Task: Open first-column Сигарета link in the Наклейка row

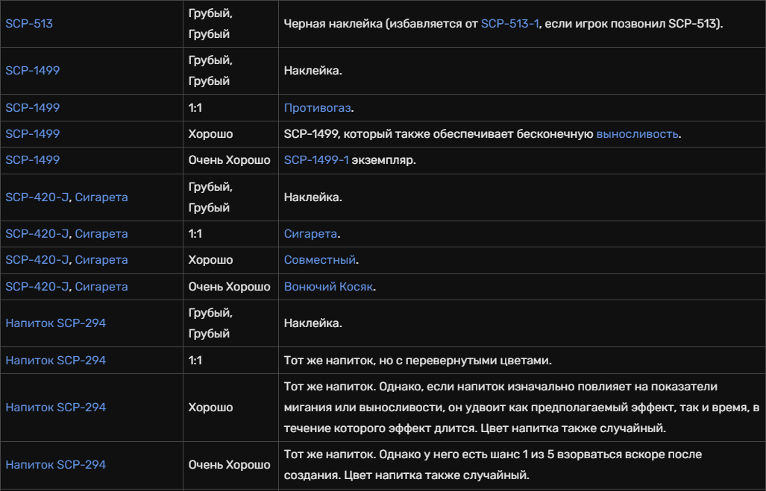Action: (101, 197)
